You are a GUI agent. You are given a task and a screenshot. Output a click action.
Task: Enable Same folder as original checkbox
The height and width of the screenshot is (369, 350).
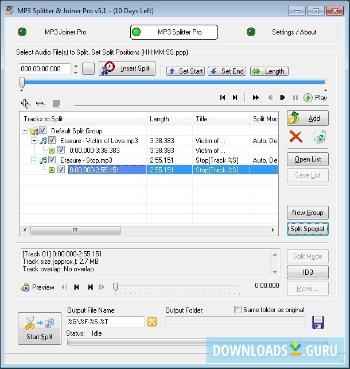238,309
